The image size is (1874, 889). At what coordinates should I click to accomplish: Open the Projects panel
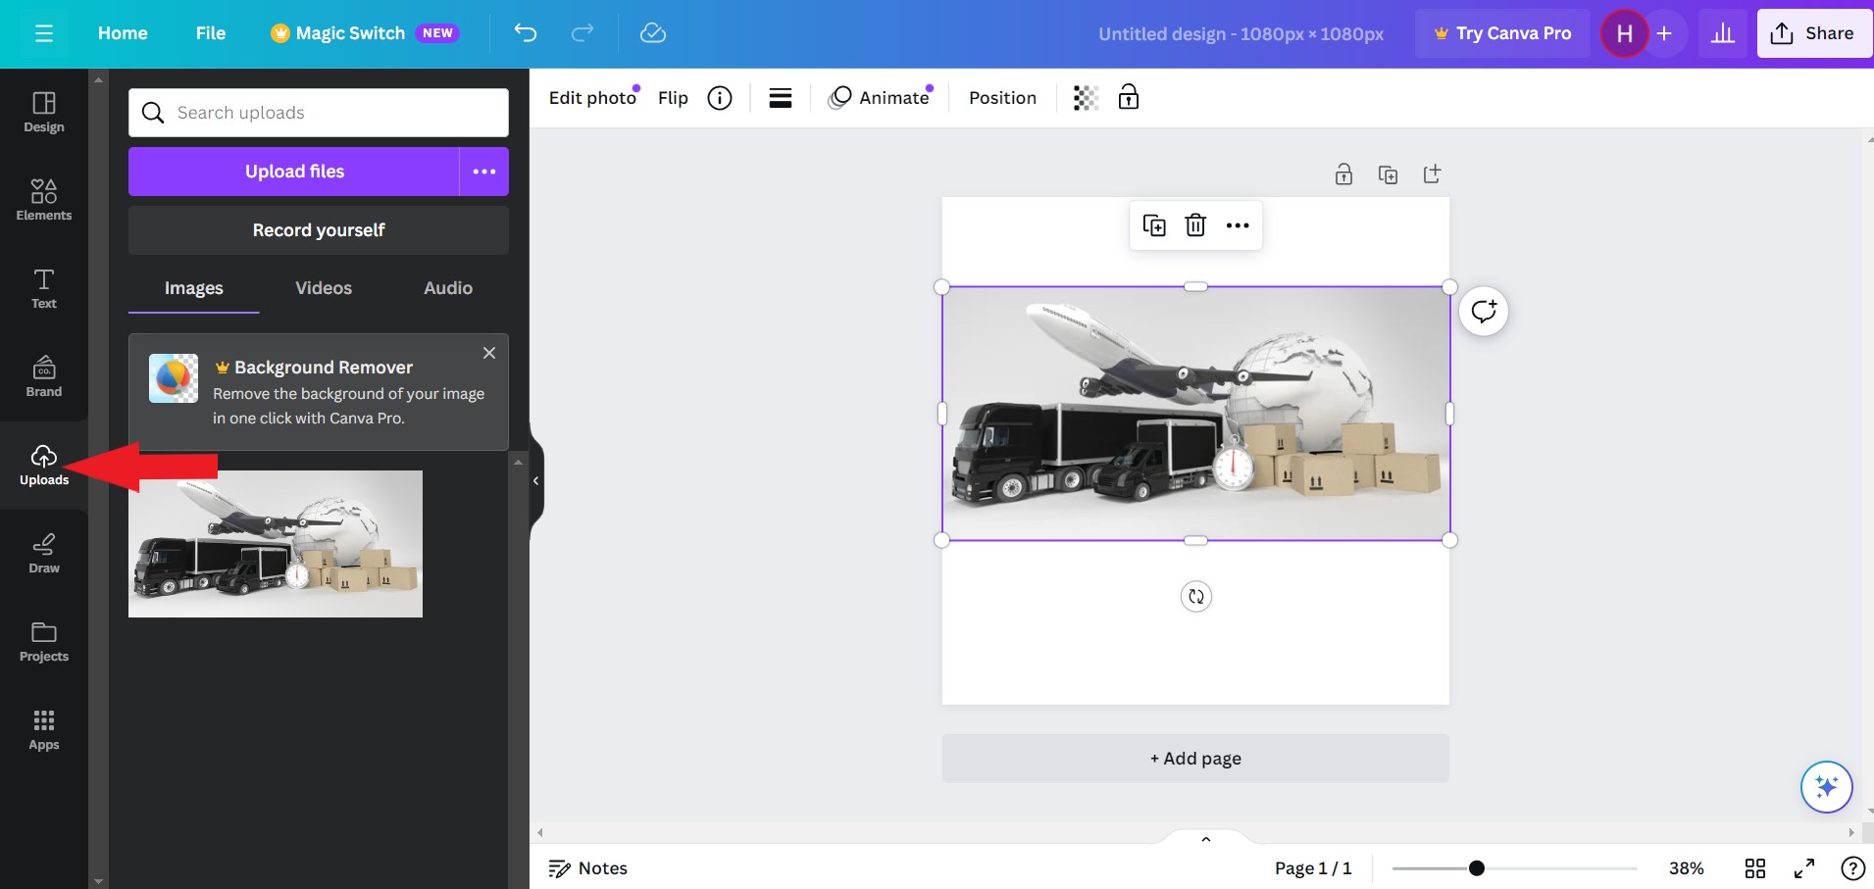pos(43,640)
